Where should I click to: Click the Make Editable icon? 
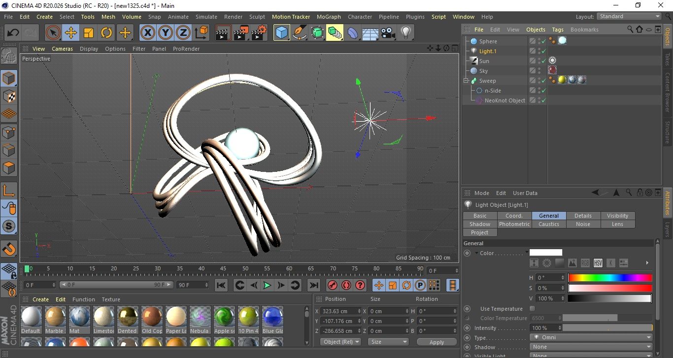(x=9, y=56)
